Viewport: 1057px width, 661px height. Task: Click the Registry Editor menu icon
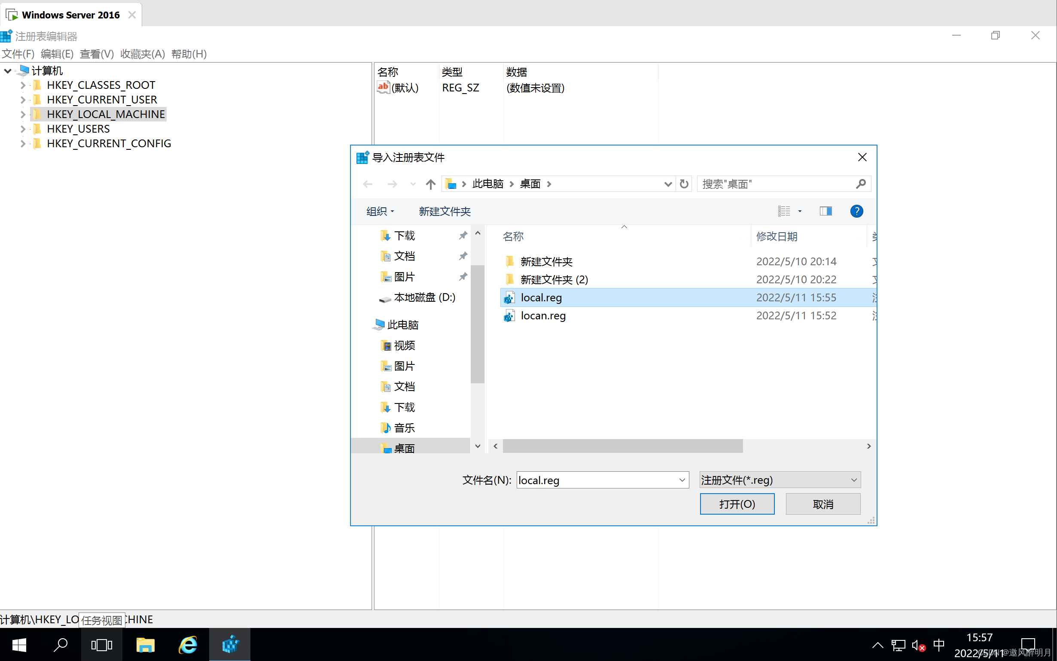[x=6, y=35]
